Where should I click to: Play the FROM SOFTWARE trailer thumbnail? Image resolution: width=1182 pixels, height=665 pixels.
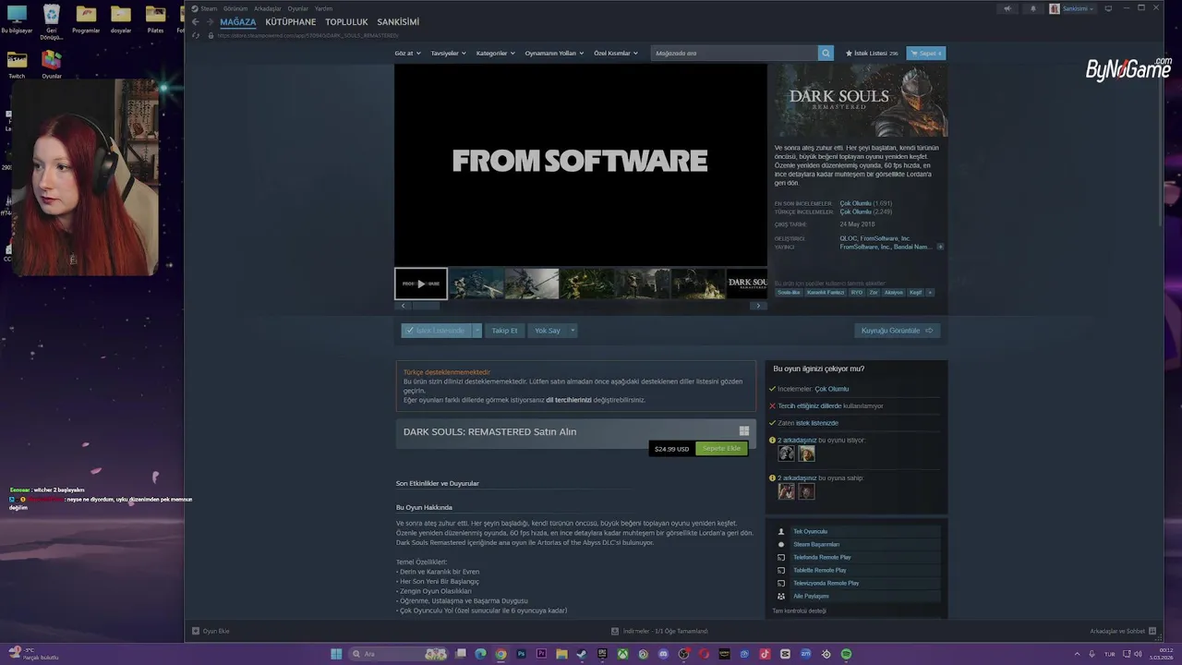[x=421, y=284]
